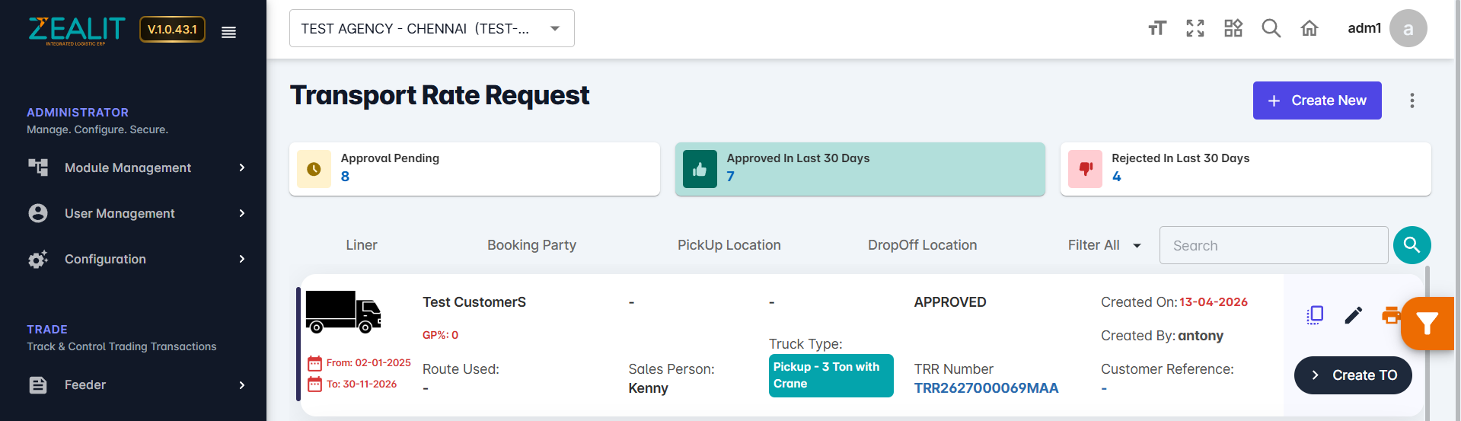This screenshot has width=1461, height=421.
Task: Edit the request with pencil icon
Action: [x=1353, y=315]
